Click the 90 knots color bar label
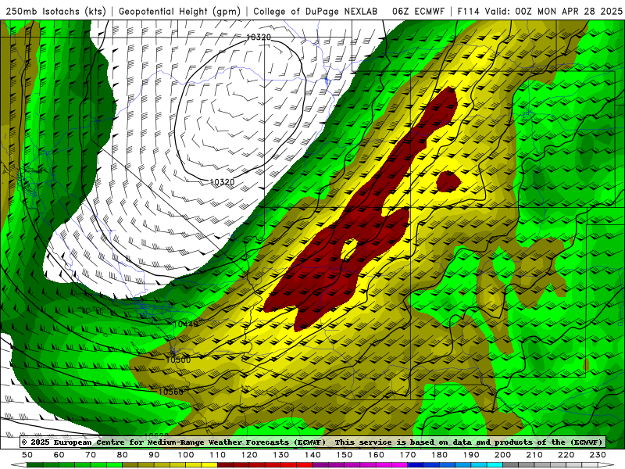 154,455
